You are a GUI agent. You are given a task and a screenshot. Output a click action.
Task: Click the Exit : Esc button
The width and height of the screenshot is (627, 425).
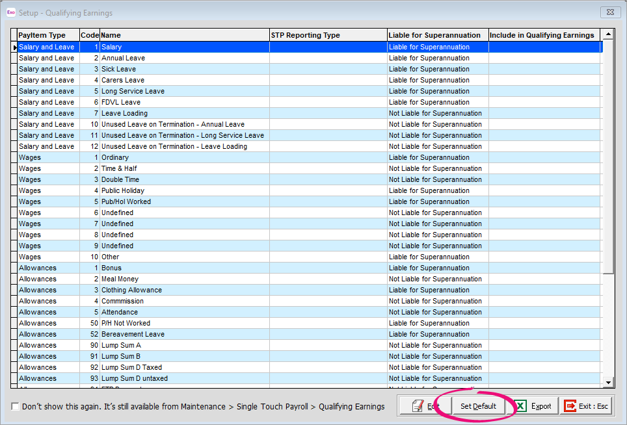(586, 406)
